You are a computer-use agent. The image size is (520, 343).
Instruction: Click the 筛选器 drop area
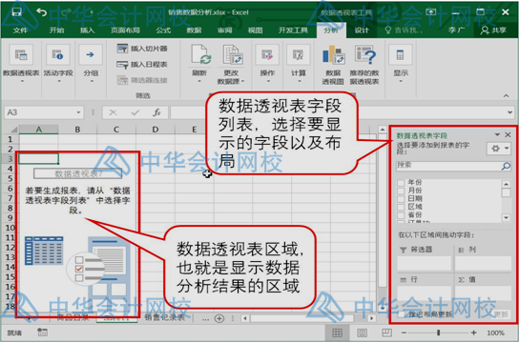click(425, 263)
